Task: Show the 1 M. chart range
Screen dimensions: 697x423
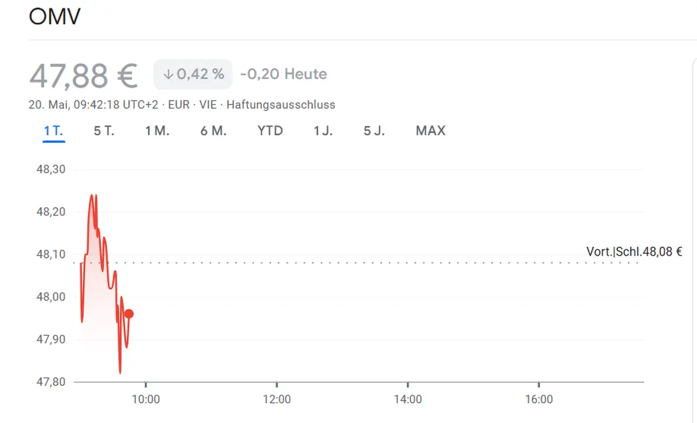Action: [x=157, y=131]
